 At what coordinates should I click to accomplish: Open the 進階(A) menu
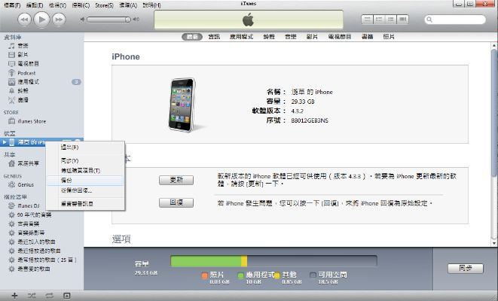[128, 5]
